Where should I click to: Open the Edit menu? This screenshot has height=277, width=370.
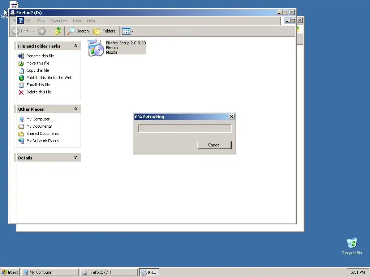coord(27,21)
